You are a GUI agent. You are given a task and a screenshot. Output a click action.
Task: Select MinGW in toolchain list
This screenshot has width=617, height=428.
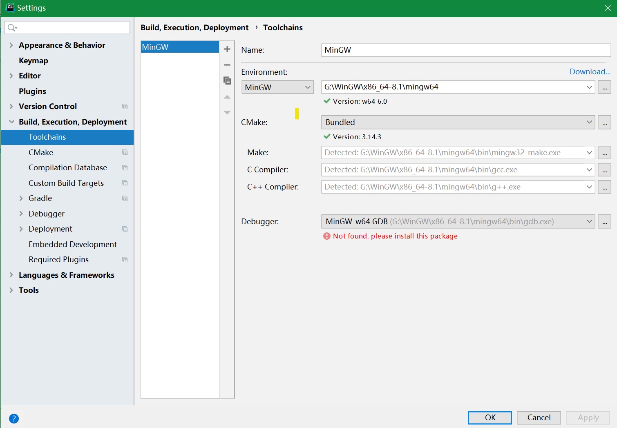tap(180, 47)
